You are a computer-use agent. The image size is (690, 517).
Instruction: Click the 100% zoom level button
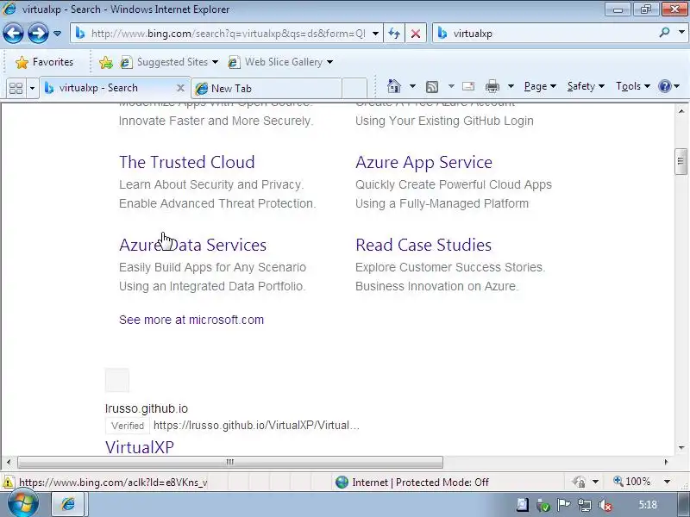(632, 482)
